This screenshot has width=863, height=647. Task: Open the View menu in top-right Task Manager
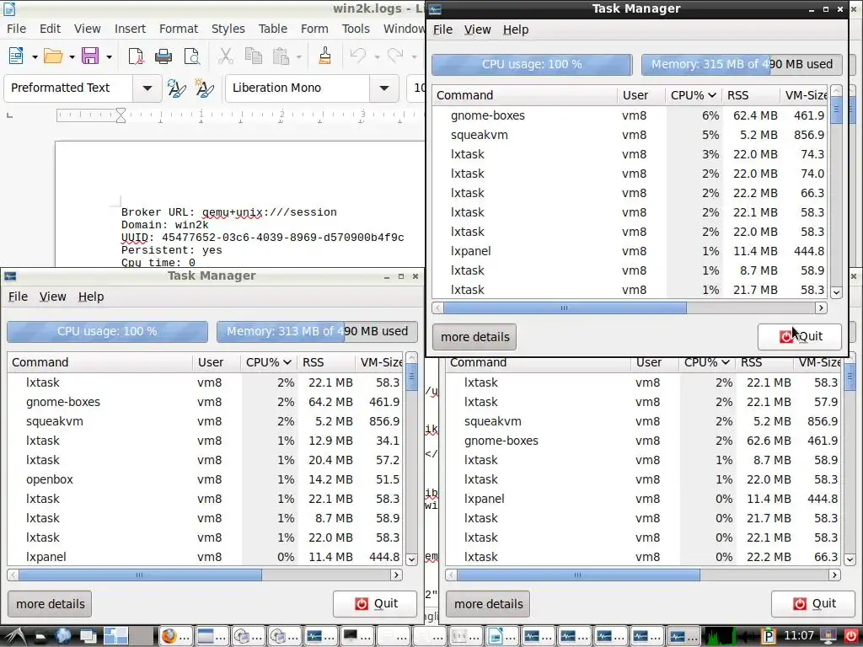[477, 29]
